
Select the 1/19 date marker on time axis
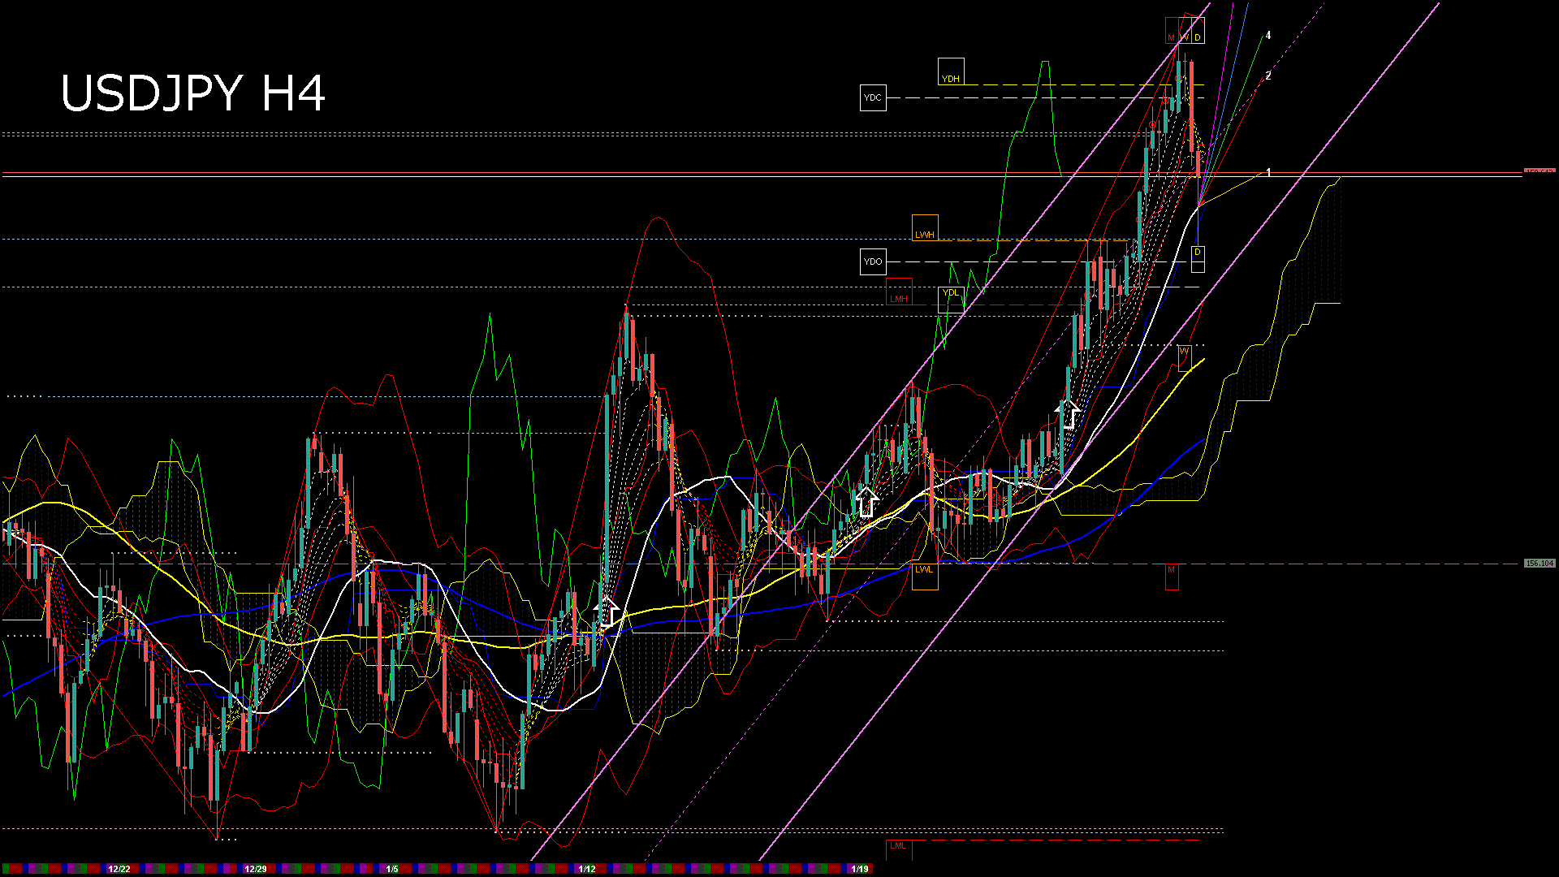[860, 869]
